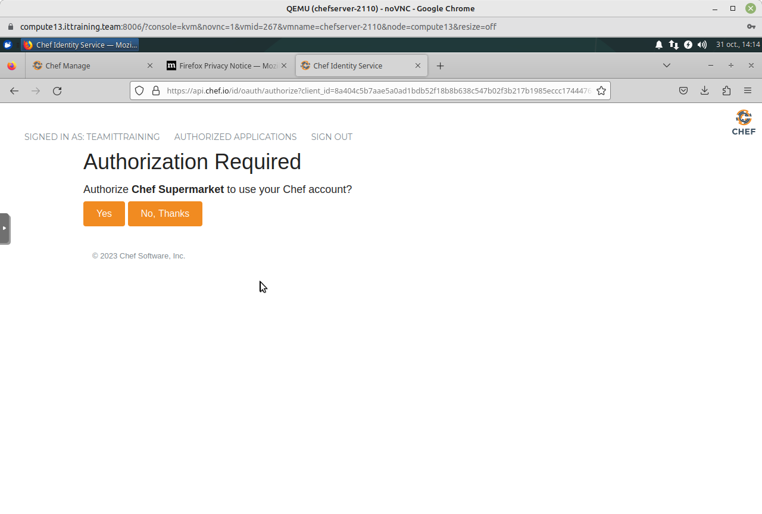Click the Save to Pocket icon
This screenshot has width=762, height=514.
tap(683, 91)
